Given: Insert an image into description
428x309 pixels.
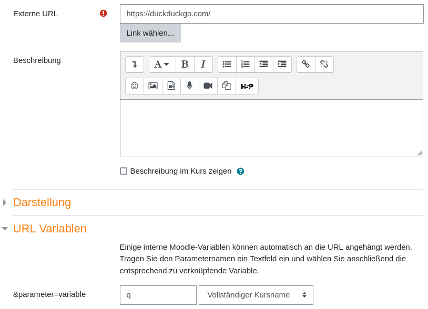Looking at the screenshot, I should pos(153,86).
